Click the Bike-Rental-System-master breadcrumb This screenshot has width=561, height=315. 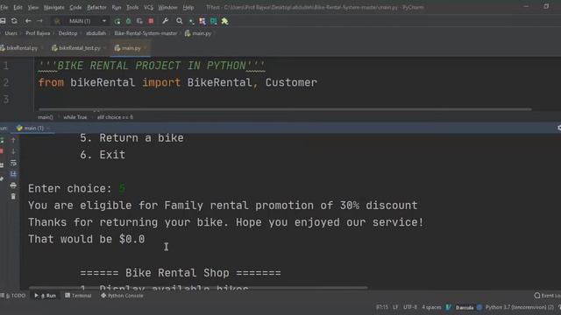[x=146, y=33]
